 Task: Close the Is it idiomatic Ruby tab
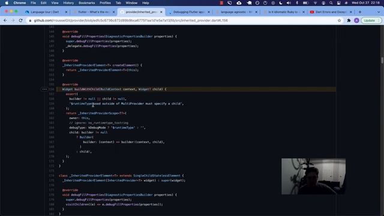304,12
